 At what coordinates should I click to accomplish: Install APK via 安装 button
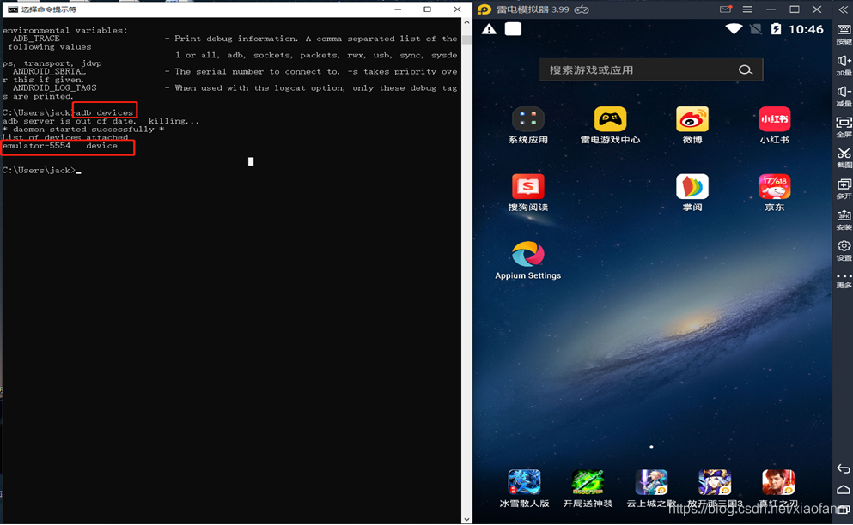(844, 219)
